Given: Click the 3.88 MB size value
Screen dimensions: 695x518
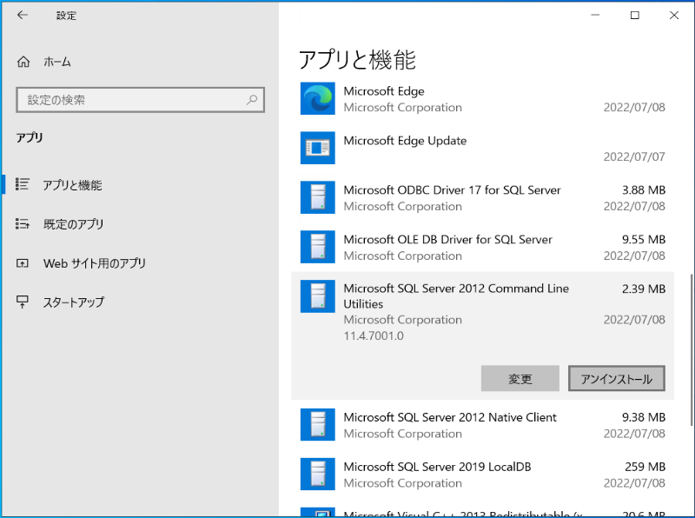Looking at the screenshot, I should coord(644,189).
